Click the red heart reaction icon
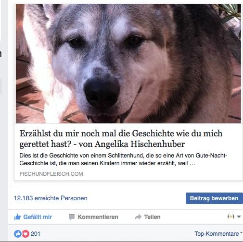Image resolution: width=243 pixels, height=242 pixels. tap(26, 234)
